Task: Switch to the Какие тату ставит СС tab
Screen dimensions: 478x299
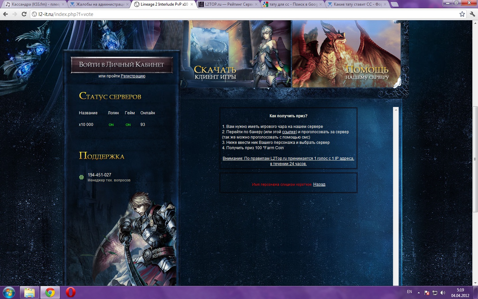Action: pos(357,4)
